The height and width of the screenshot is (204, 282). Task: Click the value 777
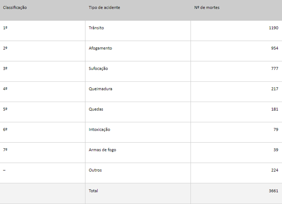pyautogui.click(x=275, y=68)
